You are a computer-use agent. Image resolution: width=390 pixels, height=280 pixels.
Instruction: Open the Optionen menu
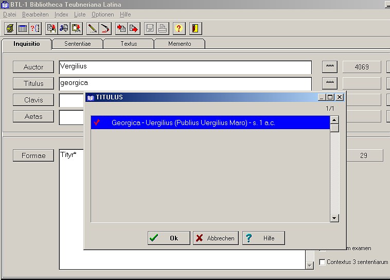pos(103,14)
